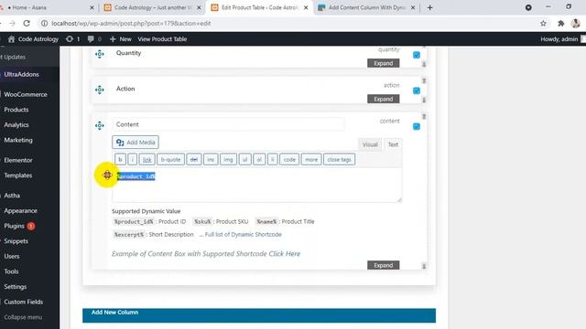Click the img quicktag button
The image size is (586, 329).
coord(228,159)
